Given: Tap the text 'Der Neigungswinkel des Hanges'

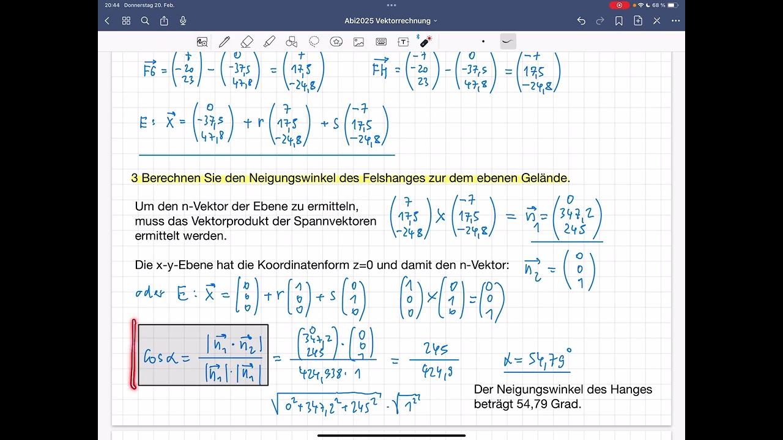Looking at the screenshot, I should click(x=563, y=389).
